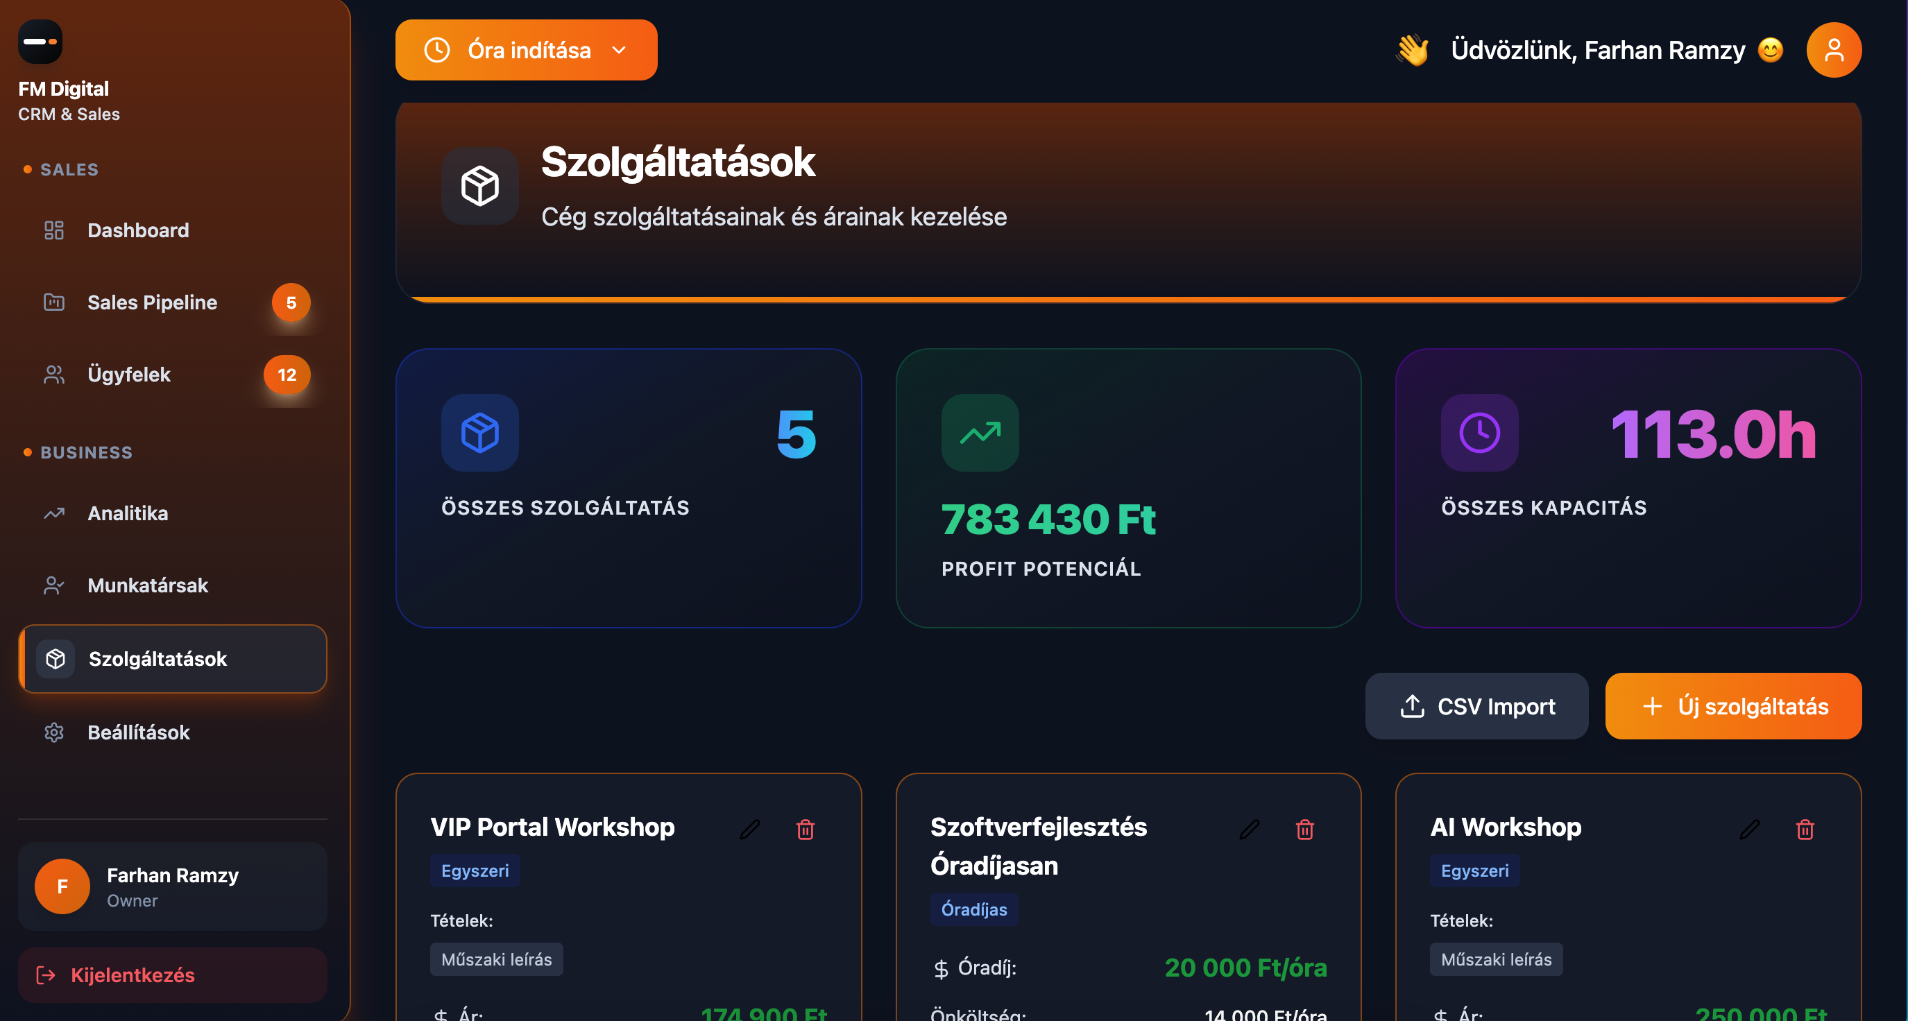Open the Analitika page
The image size is (1908, 1021).
(128, 513)
